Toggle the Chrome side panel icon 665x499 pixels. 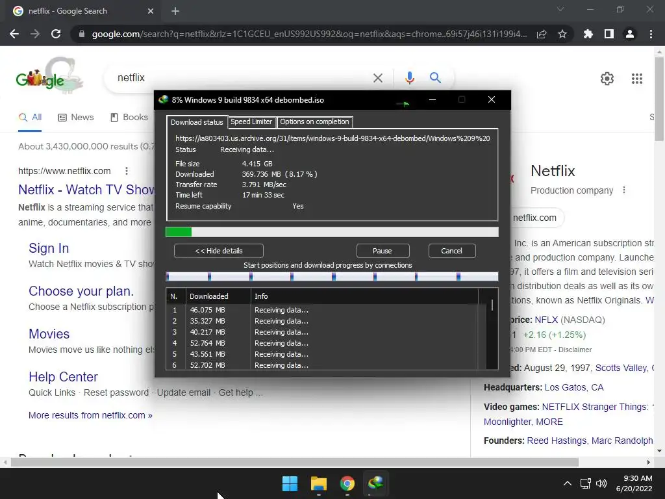tap(609, 34)
